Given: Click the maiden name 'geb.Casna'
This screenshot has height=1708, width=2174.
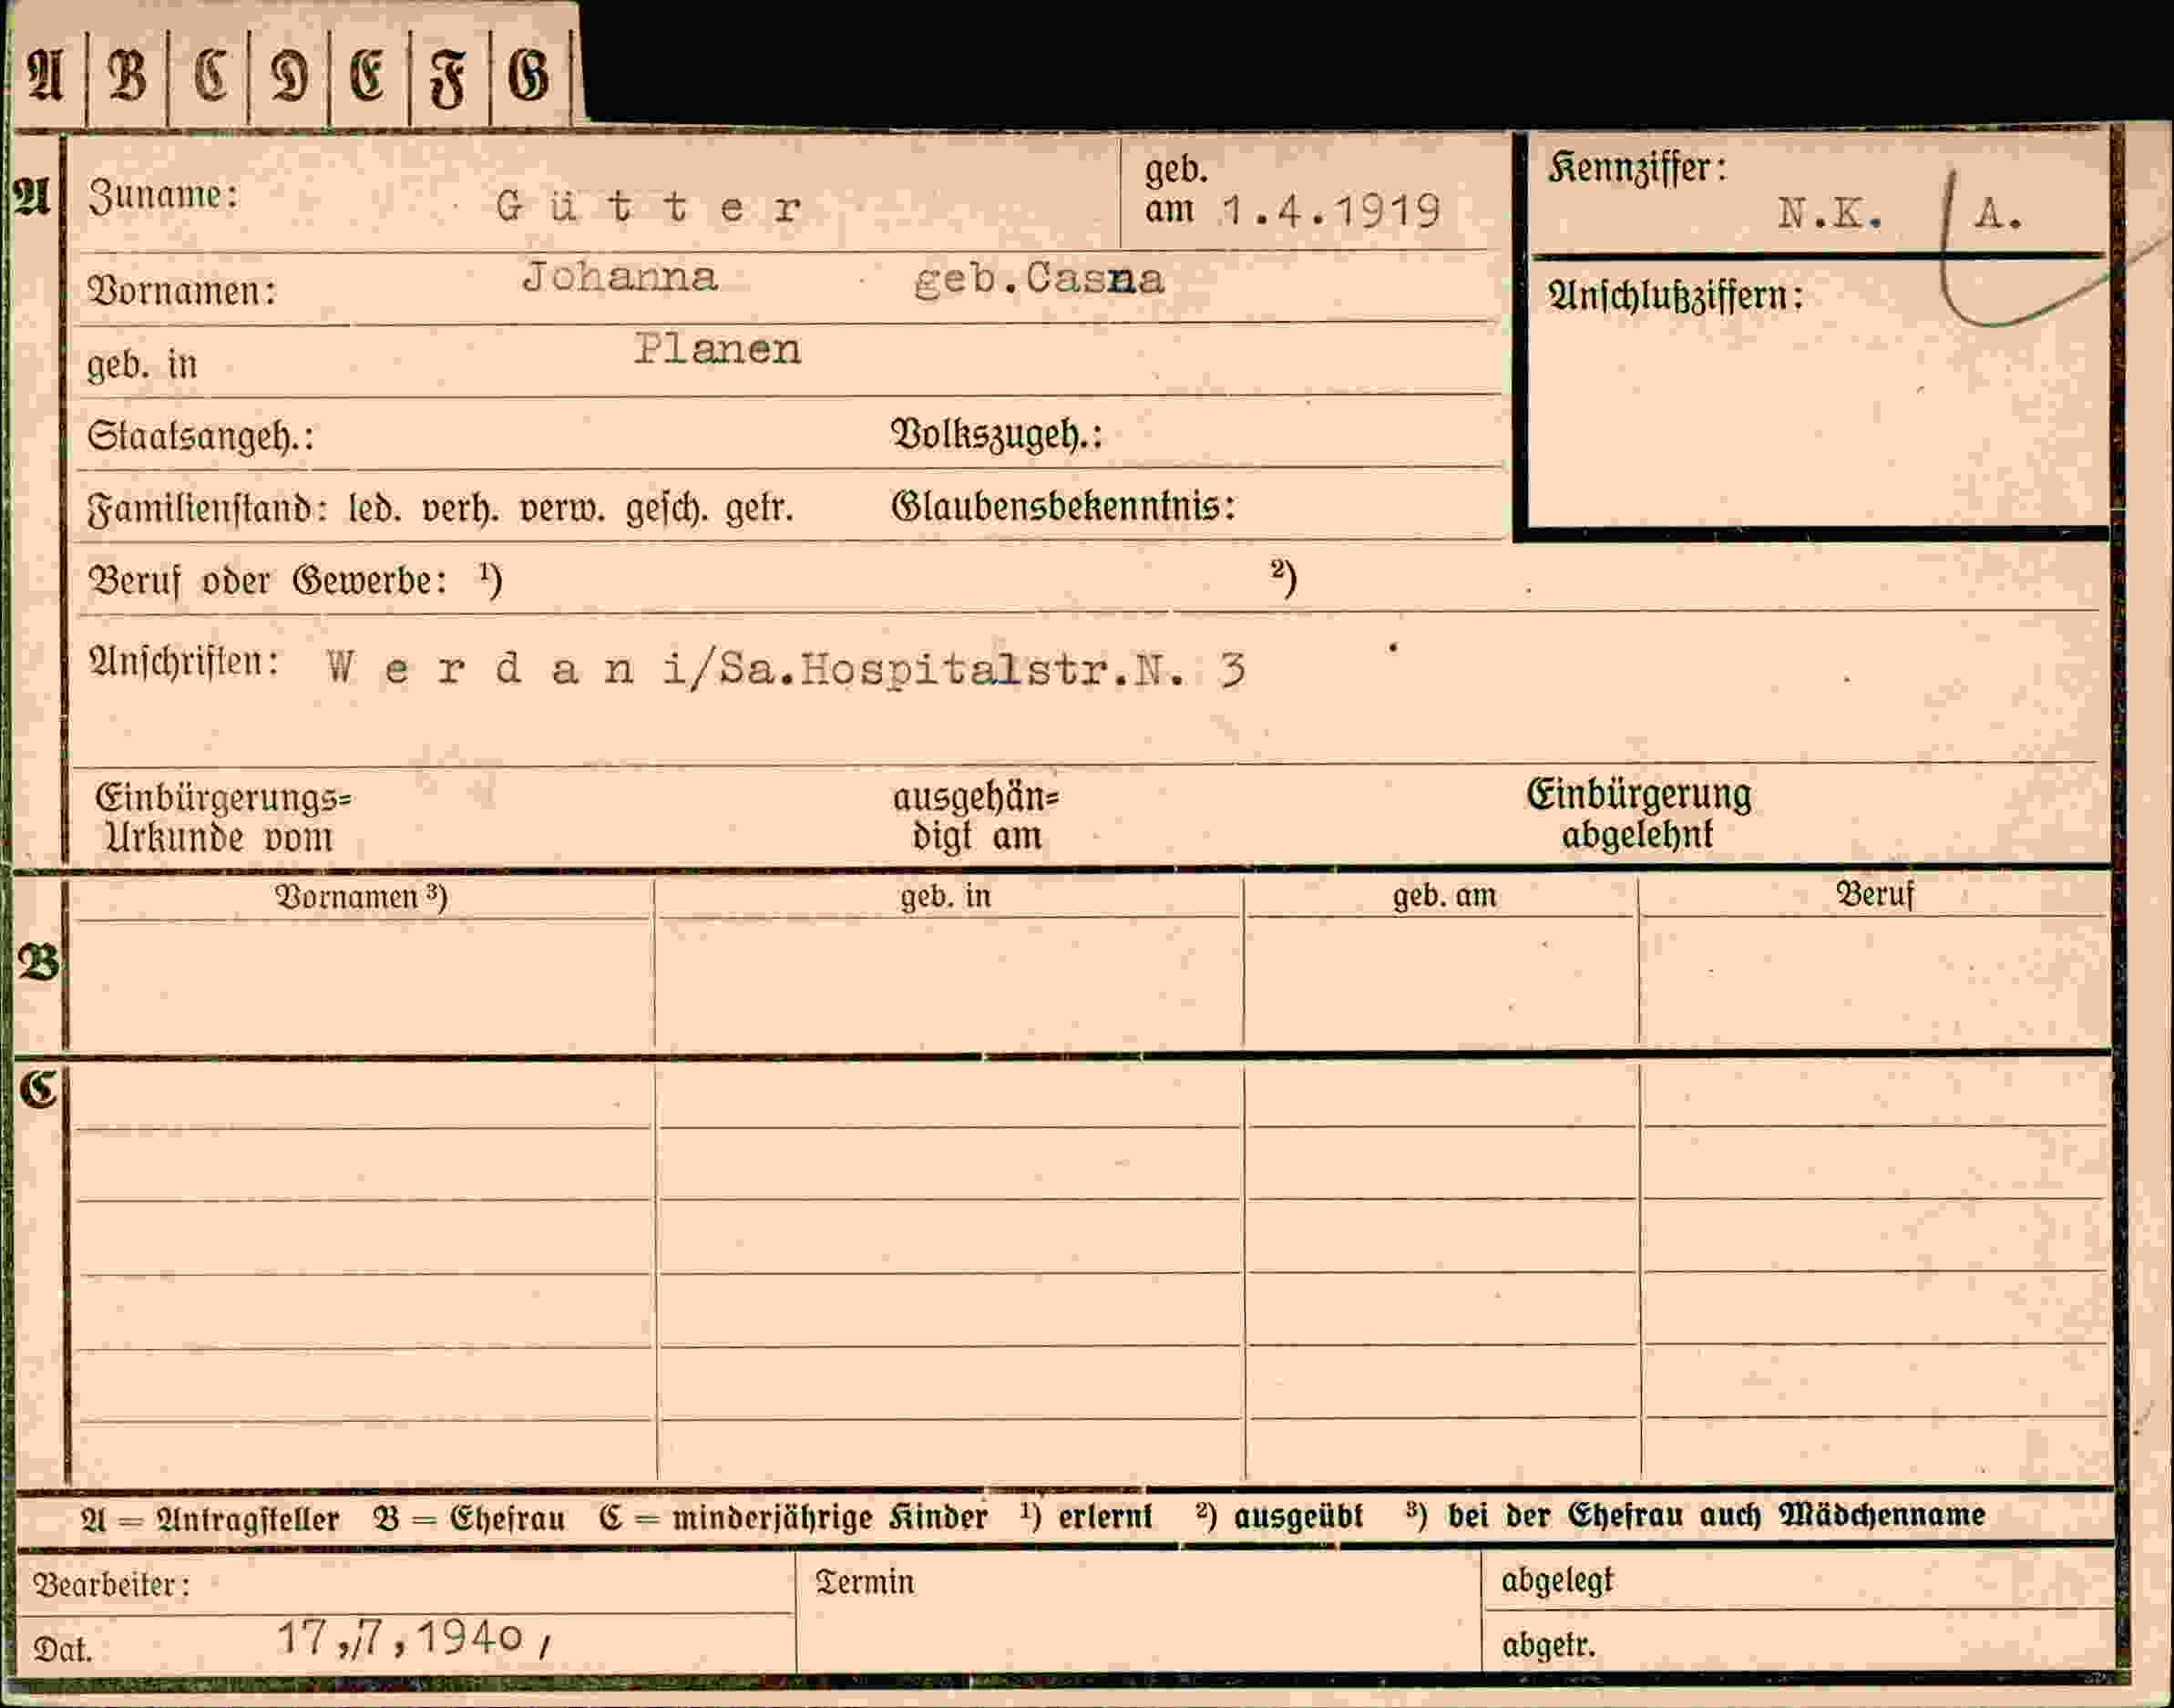Looking at the screenshot, I should (1040, 279).
